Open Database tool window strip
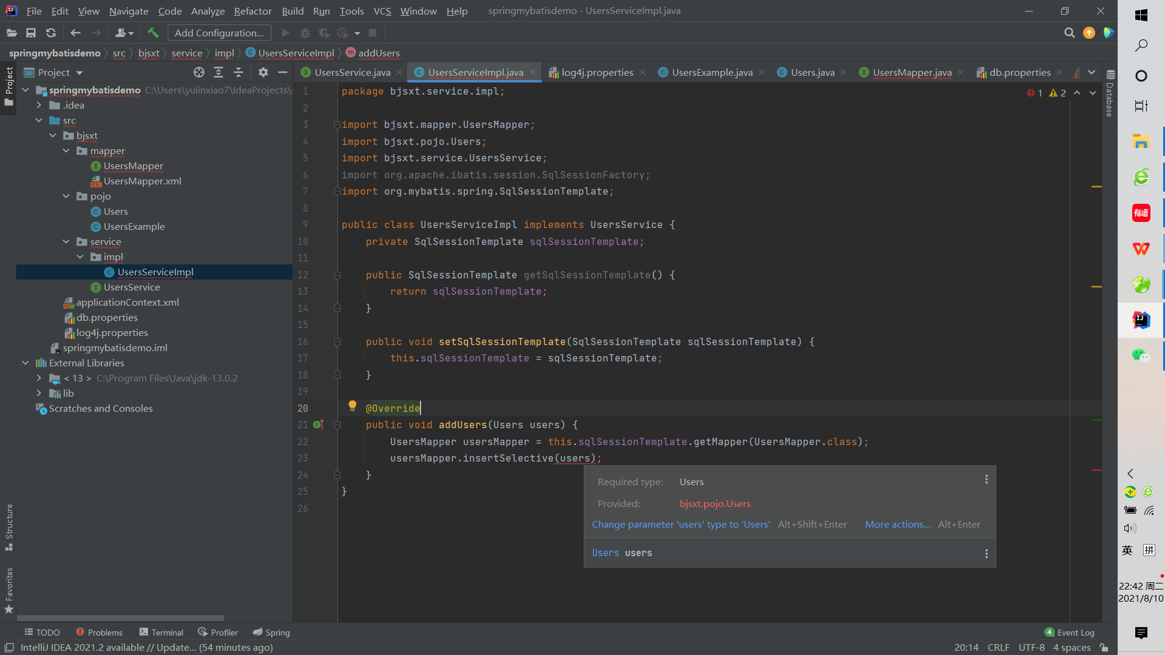Viewport: 1165px width, 655px height. click(x=1110, y=92)
